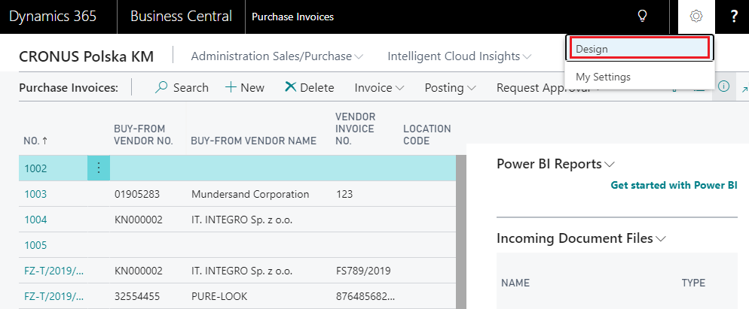
Task: Expand the Administration Sales/Purchase menu
Action: tap(277, 56)
